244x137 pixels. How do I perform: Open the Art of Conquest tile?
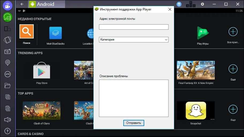click(x=84, y=70)
